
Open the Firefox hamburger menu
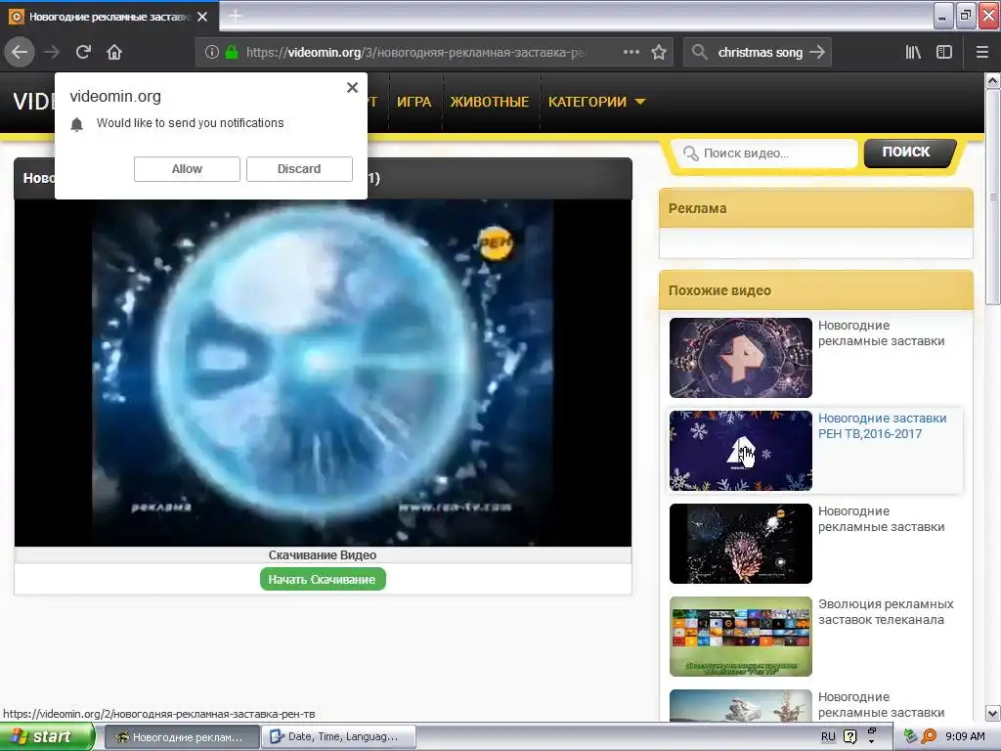982,53
